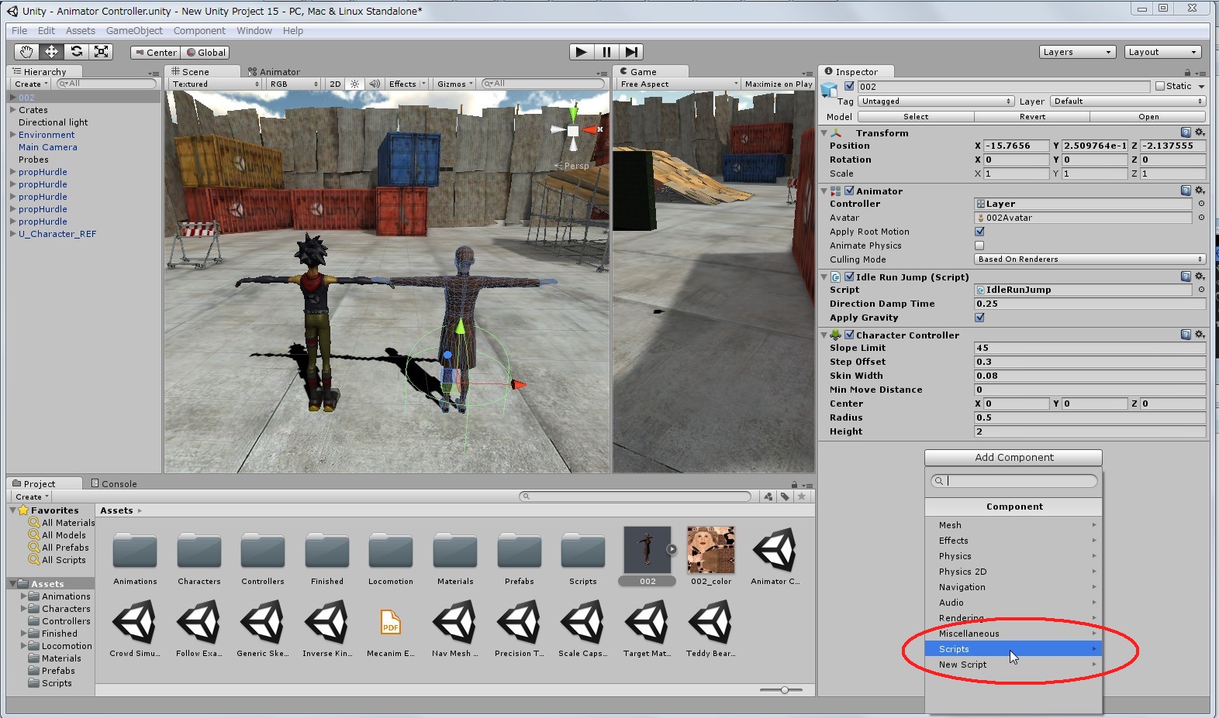The width and height of the screenshot is (1219, 718).
Task: Select the Scale tool
Action: coord(101,52)
